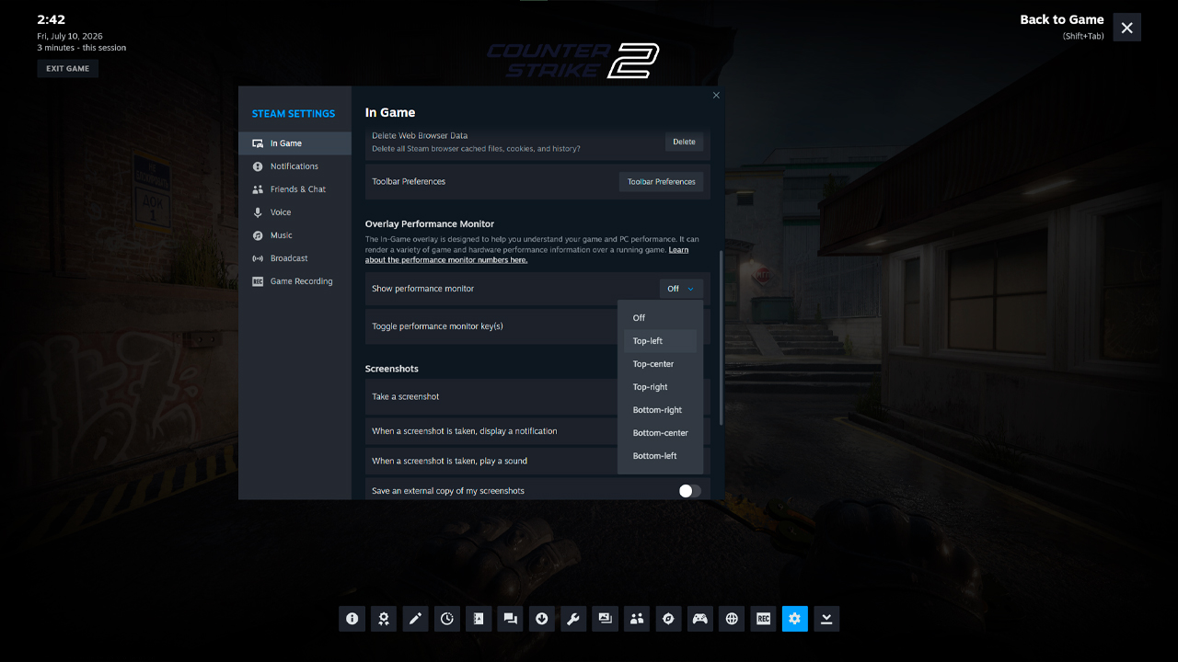Close the Steam Settings dialog
Image resolution: width=1178 pixels, height=662 pixels.
click(x=716, y=96)
